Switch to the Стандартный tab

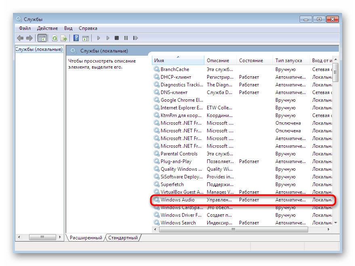pos(123,237)
